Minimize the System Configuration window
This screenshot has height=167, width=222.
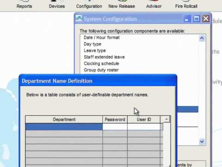(187, 19)
